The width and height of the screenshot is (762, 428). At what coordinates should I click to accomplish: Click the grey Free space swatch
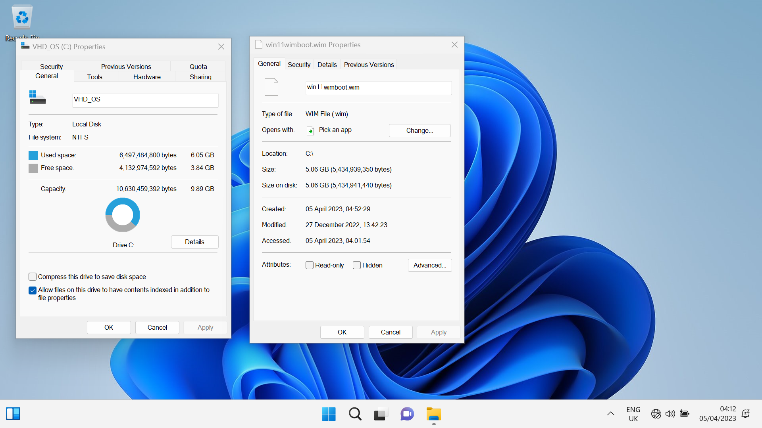[33, 168]
